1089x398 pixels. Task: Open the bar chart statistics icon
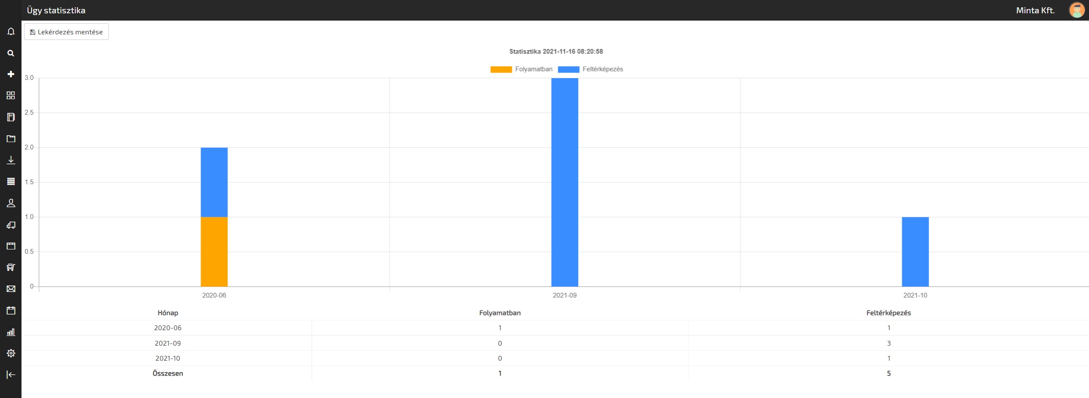11,332
